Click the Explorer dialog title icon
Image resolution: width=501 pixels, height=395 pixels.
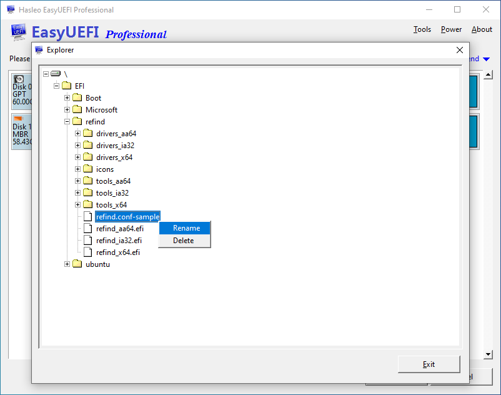click(39, 50)
